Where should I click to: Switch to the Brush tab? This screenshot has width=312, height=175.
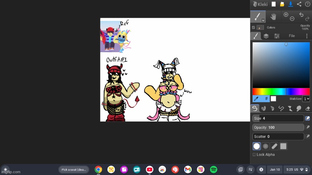coord(256,36)
